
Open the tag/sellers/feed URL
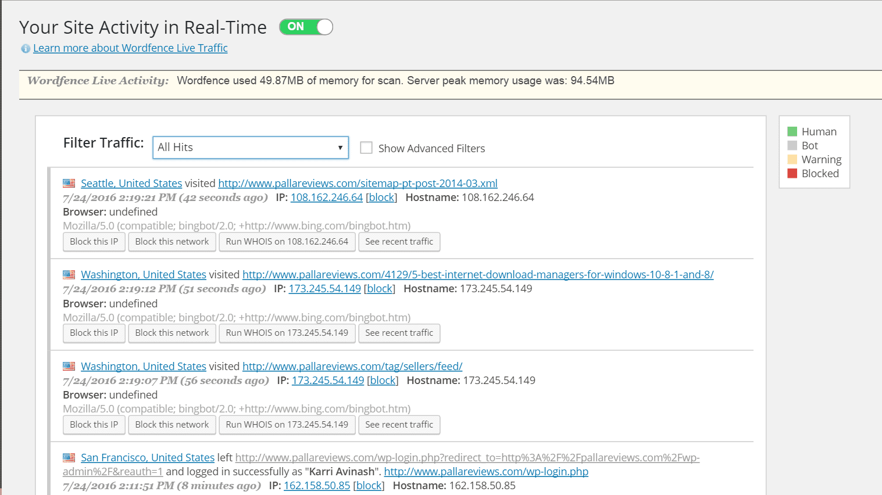352,367
